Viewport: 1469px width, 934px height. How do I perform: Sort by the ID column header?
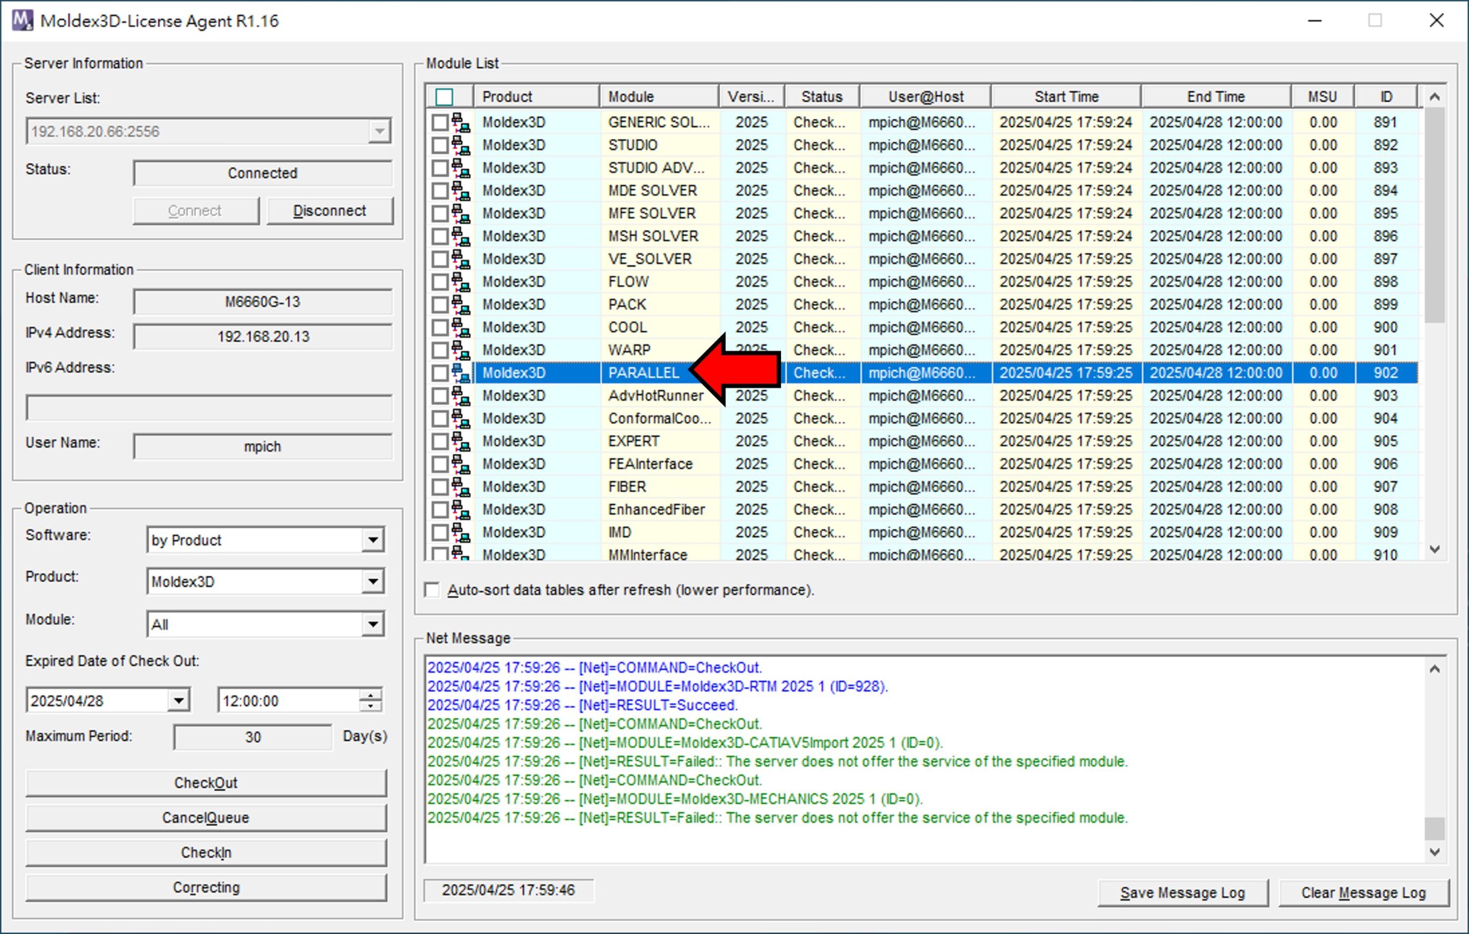pos(1386,97)
